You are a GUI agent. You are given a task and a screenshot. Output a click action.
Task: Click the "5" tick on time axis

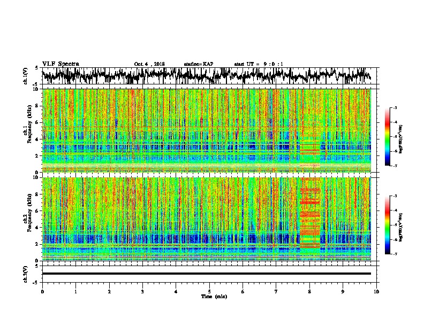coord(209,292)
